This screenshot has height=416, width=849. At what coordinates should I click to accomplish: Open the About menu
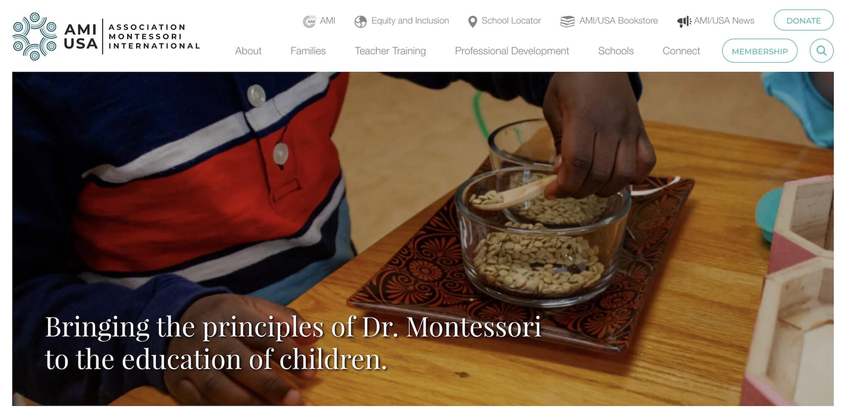pyautogui.click(x=248, y=51)
